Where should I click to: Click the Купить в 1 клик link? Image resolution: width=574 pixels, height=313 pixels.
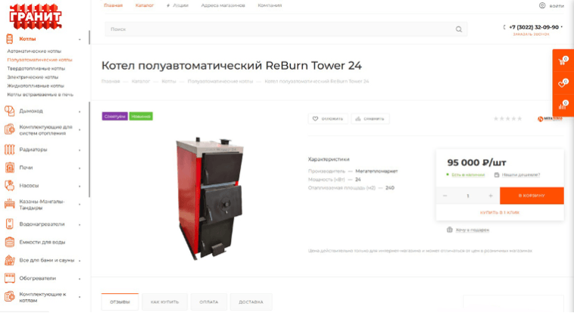point(500,212)
